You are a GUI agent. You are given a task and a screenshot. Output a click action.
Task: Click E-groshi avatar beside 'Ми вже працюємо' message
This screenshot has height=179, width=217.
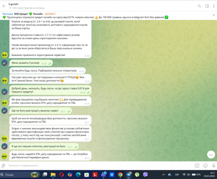[x=5, y=103]
